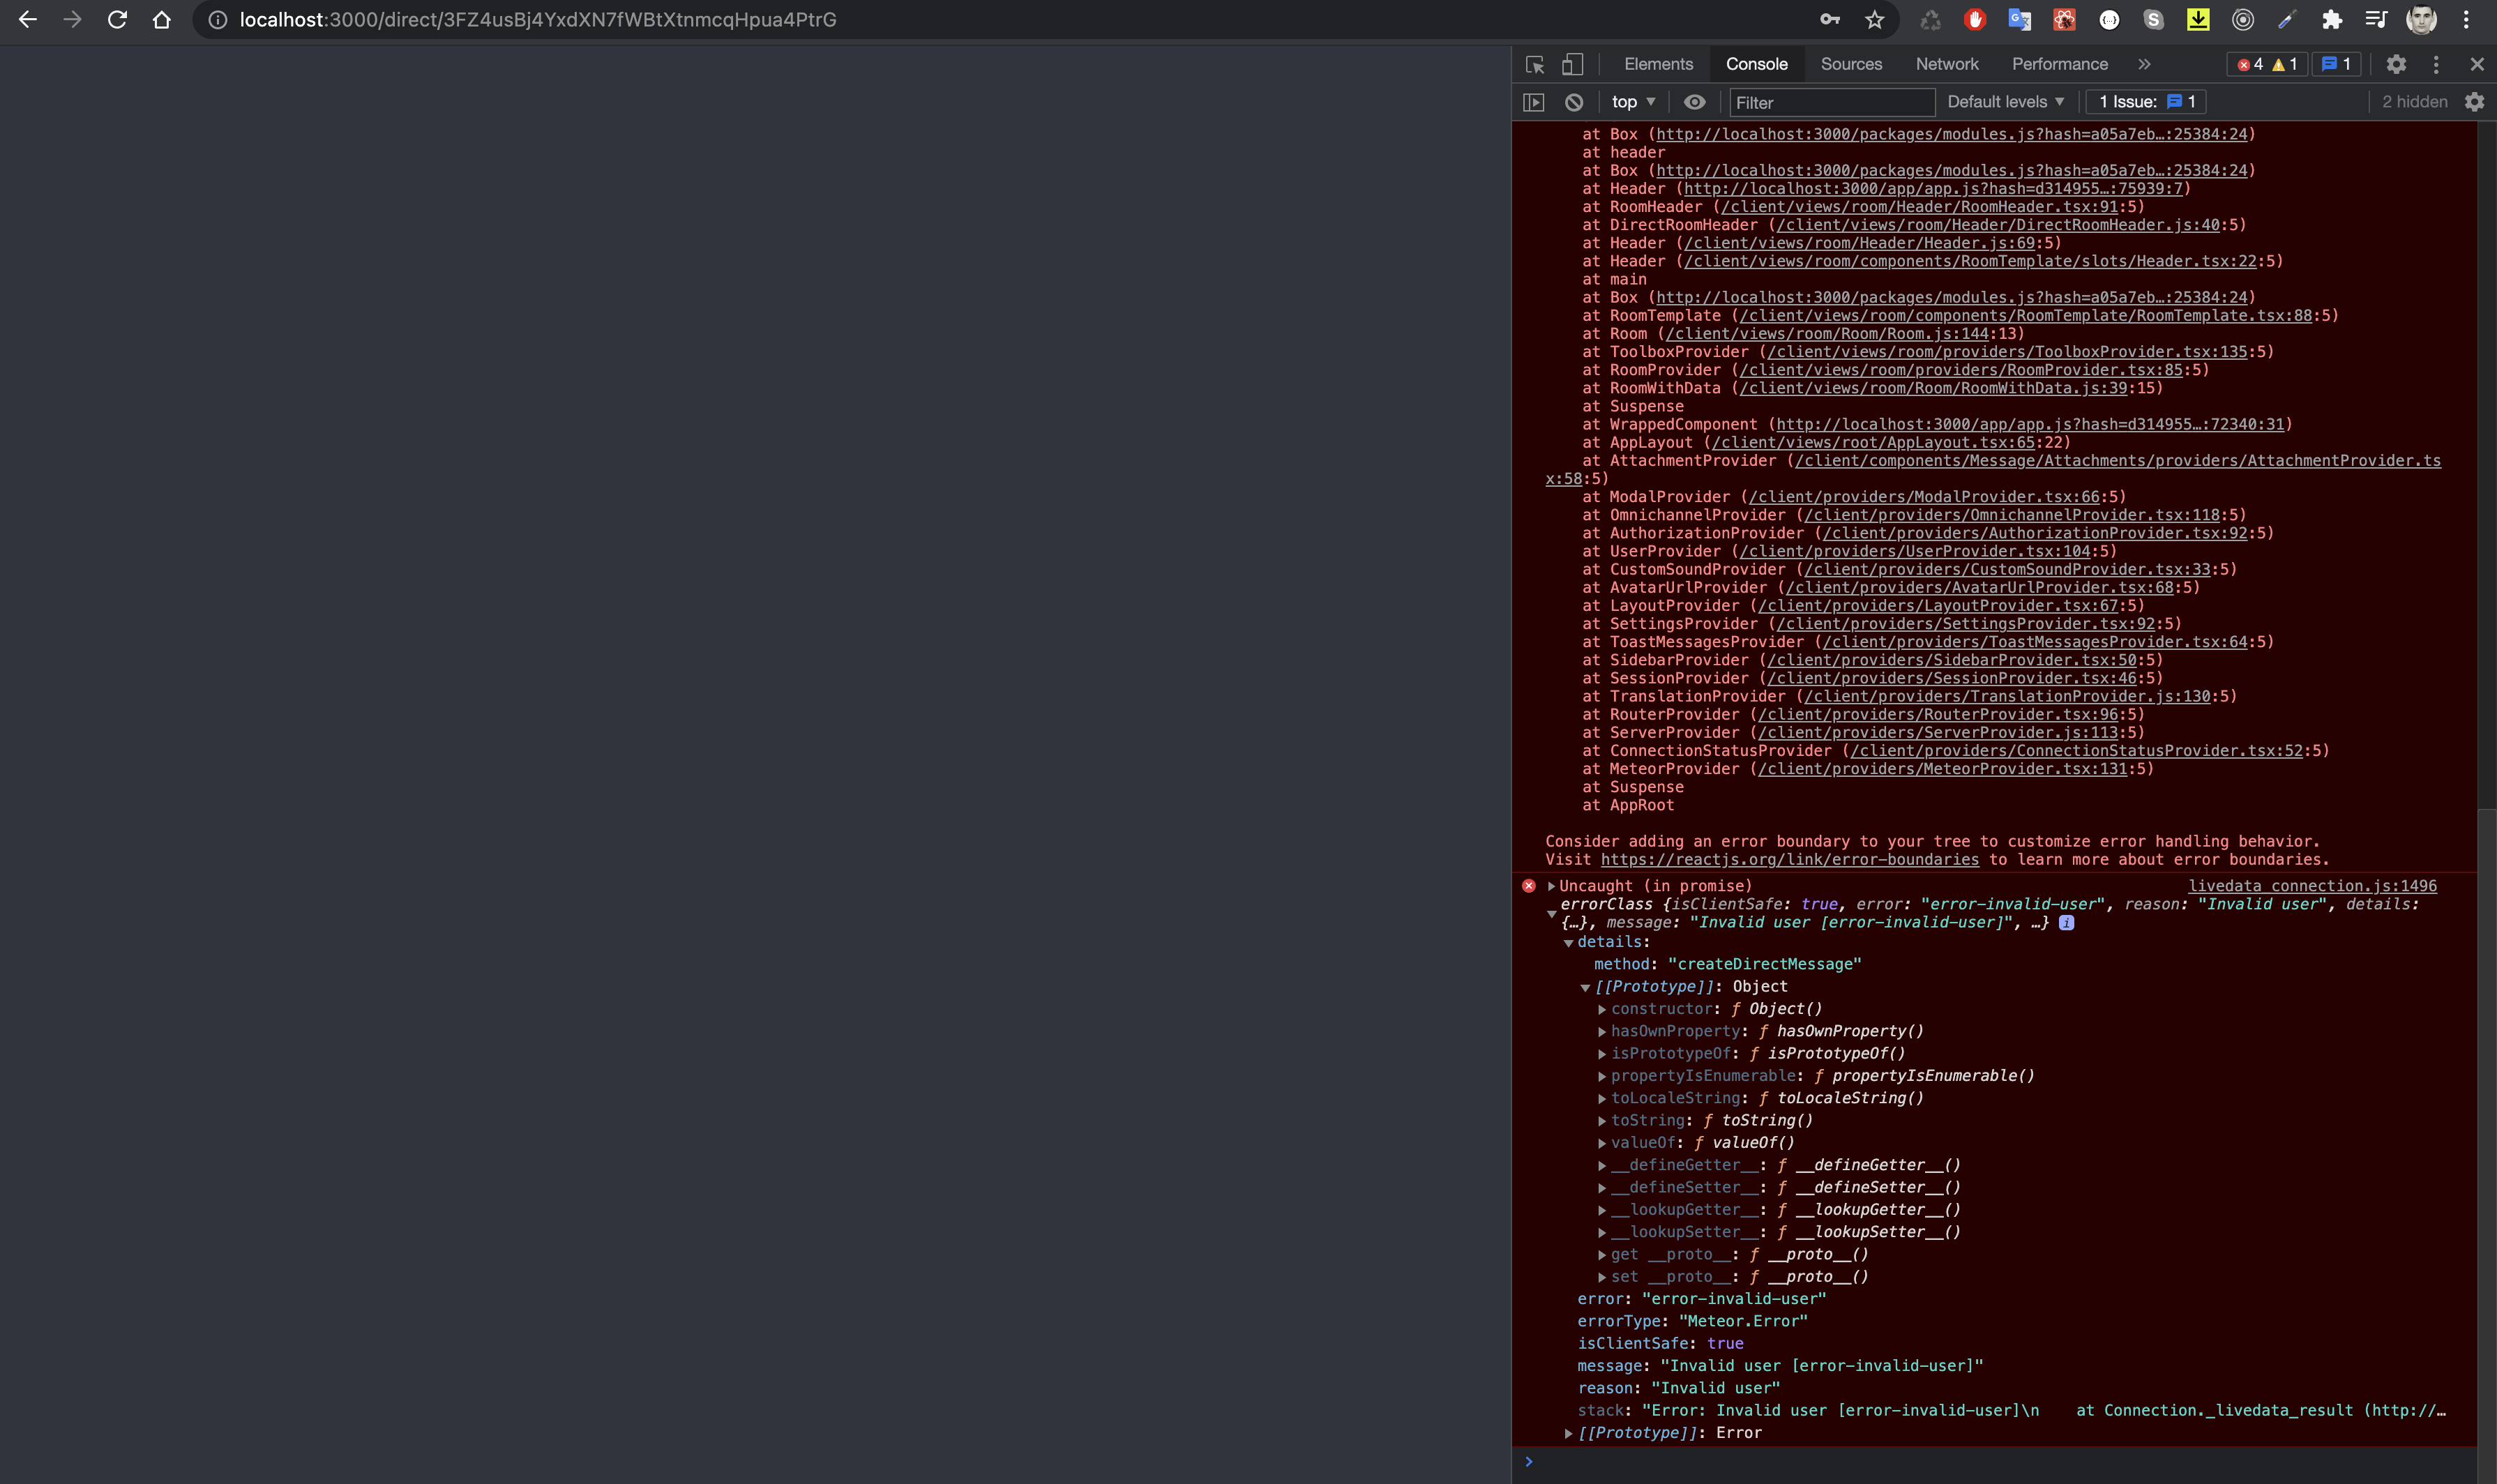Screen dimensions: 2497x1484
Task: Show the console sidebar
Action: point(1534,102)
